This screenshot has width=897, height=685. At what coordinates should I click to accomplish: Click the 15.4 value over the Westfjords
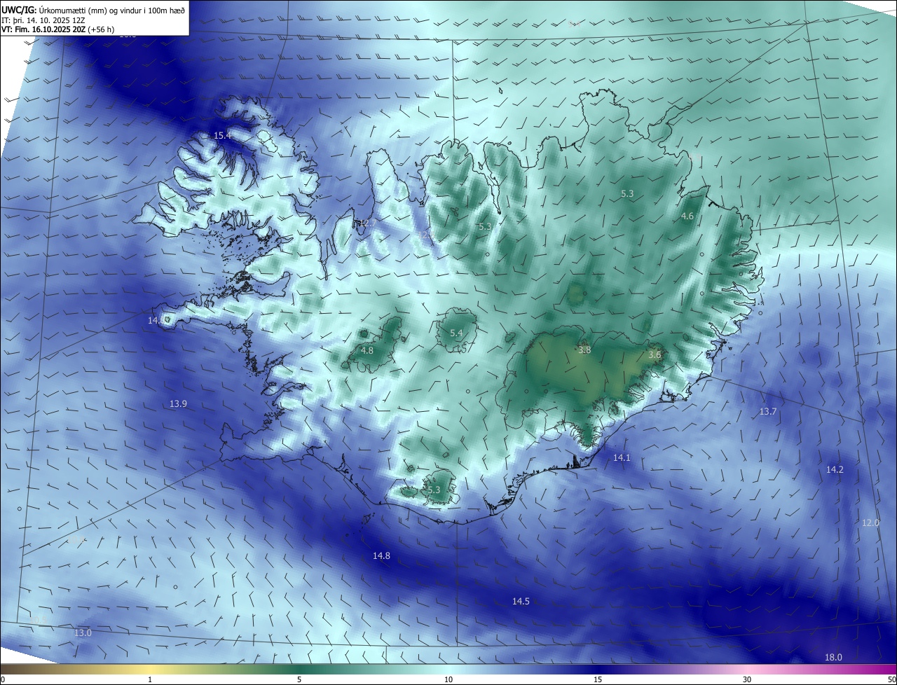point(222,135)
